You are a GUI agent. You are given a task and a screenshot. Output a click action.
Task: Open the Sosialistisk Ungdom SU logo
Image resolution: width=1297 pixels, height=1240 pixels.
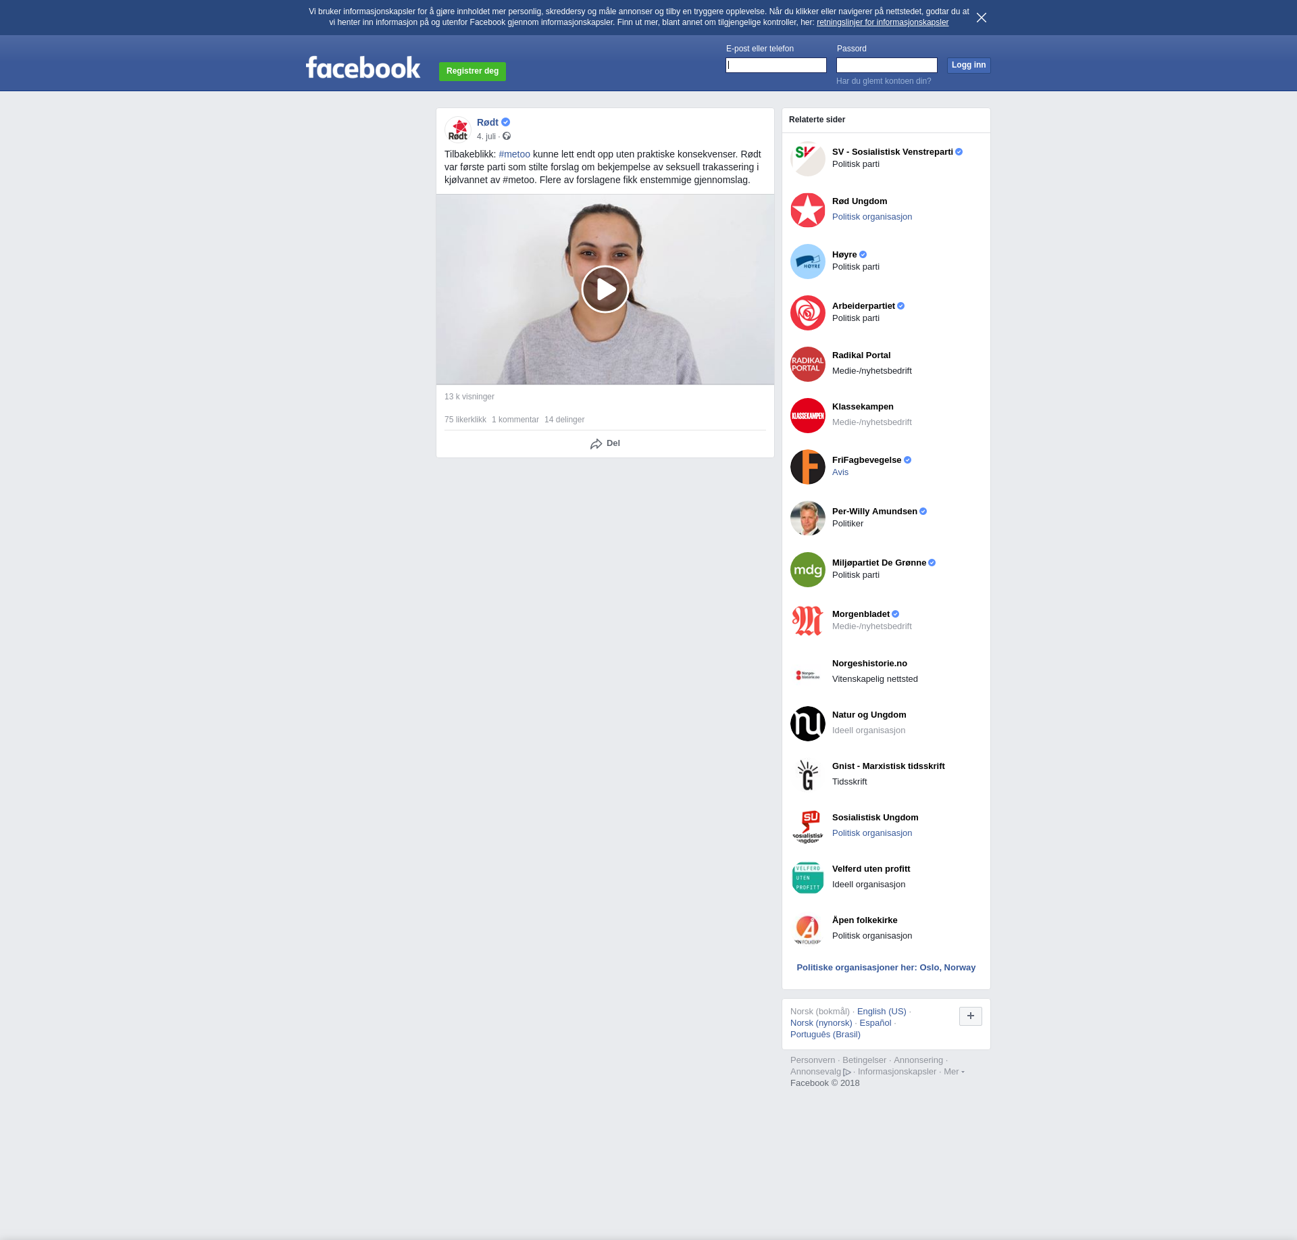(808, 826)
